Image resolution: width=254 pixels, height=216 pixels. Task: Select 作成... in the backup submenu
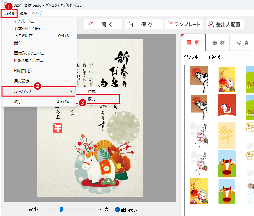click(x=93, y=91)
